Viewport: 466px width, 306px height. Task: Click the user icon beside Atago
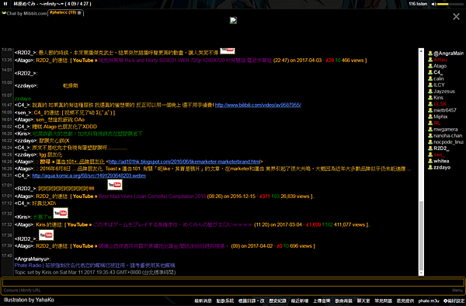430,66
